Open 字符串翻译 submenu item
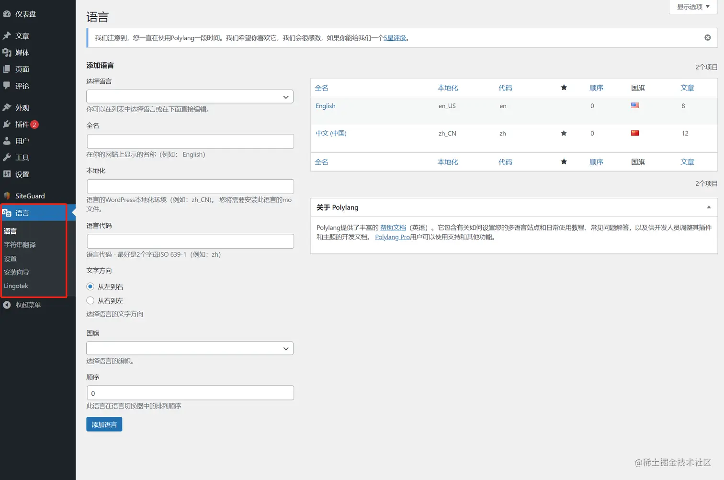The width and height of the screenshot is (724, 480). (20, 244)
